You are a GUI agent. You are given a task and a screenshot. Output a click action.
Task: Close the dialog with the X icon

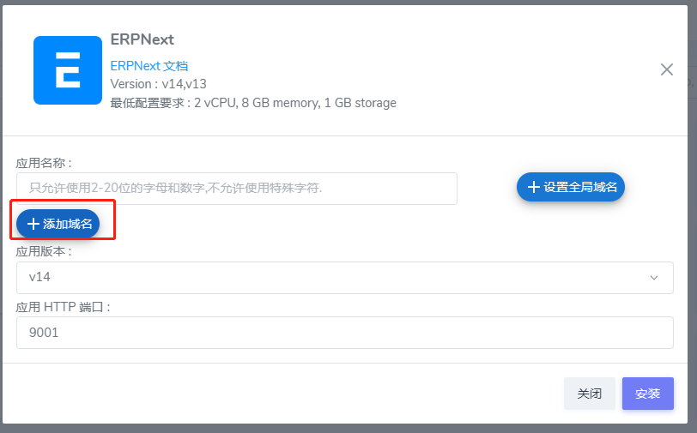[667, 69]
